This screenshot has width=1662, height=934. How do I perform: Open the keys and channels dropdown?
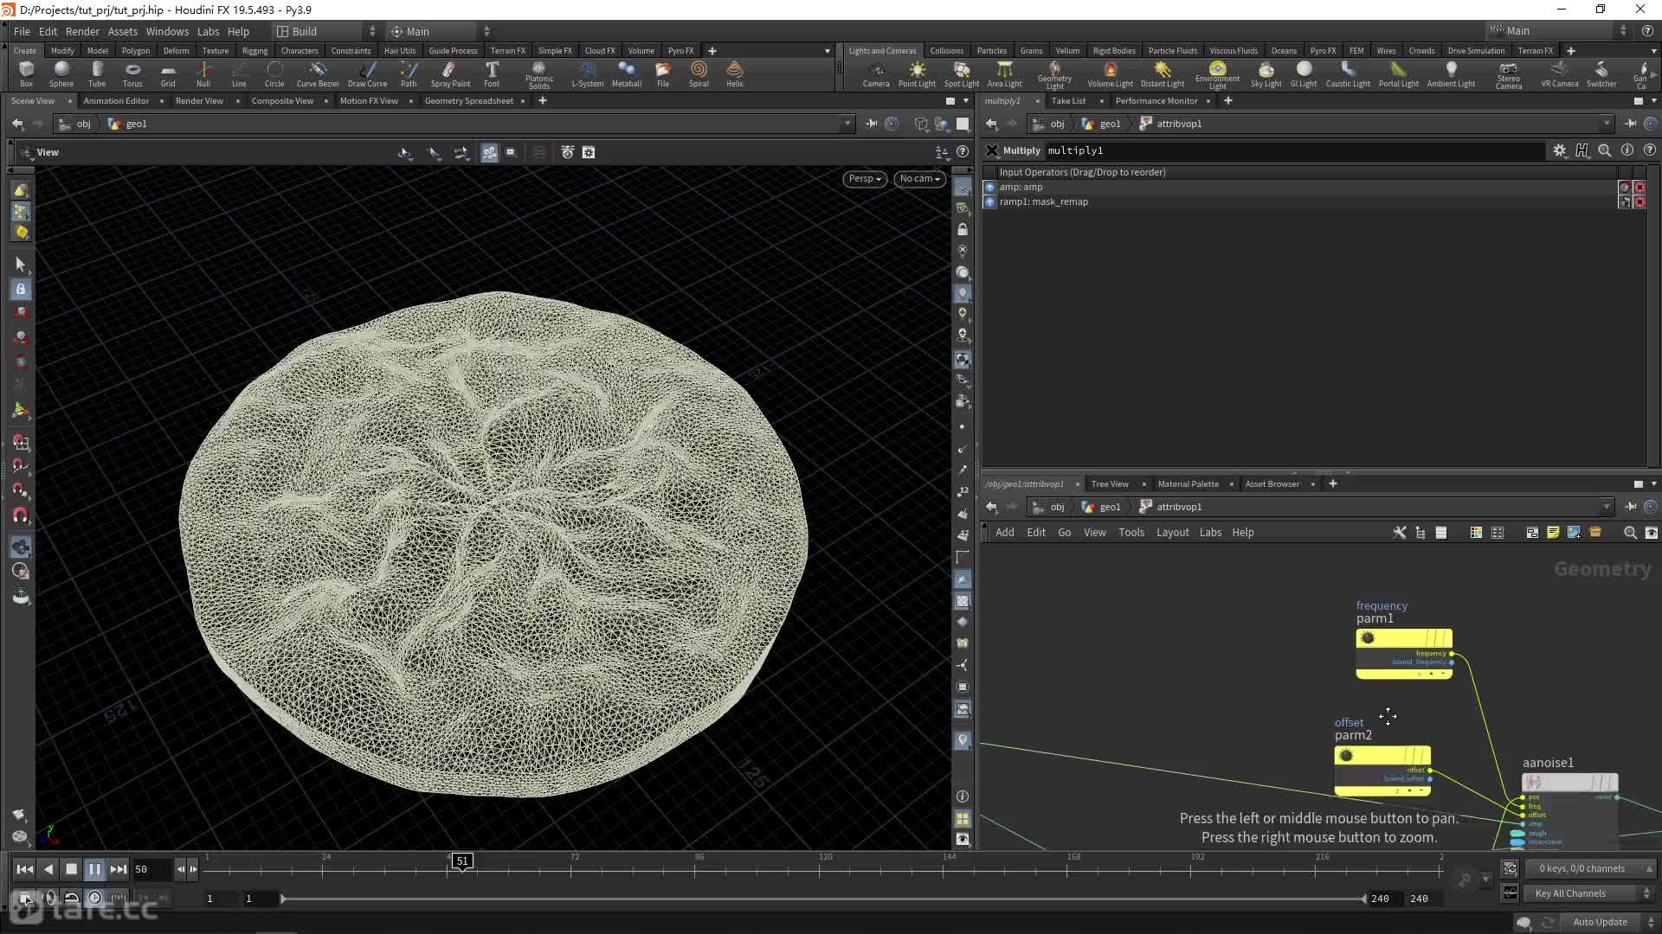(x=1591, y=868)
